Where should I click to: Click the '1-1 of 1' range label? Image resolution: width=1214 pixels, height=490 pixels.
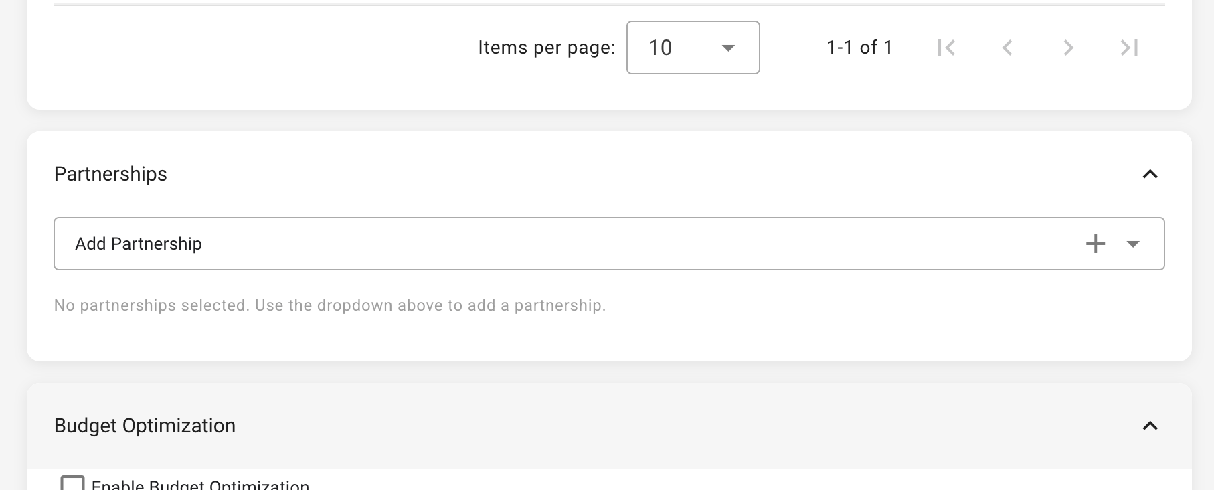(x=859, y=48)
